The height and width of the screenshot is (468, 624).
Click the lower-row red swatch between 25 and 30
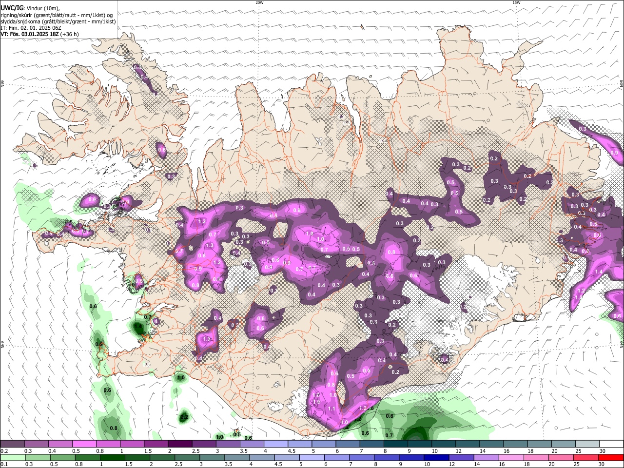[586, 457]
